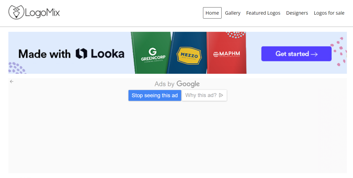This screenshot has width=353, height=178.
Task: Click the Looka brand name in banner
Action: (108, 54)
